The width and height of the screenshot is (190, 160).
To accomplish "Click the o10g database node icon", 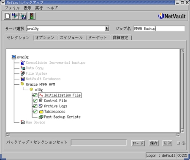I will (x=31, y=89).
